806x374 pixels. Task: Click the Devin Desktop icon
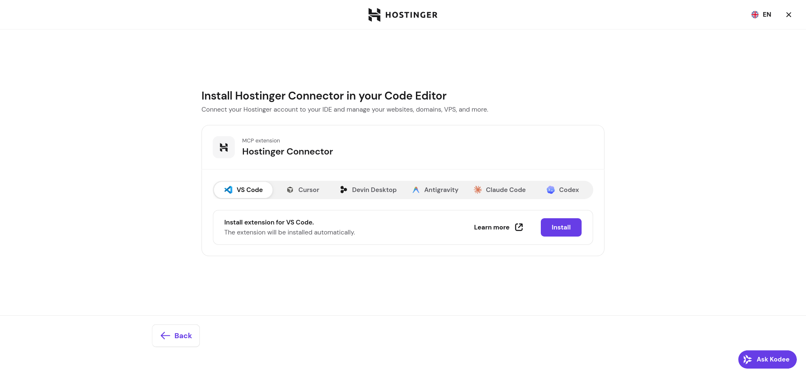tap(343, 190)
